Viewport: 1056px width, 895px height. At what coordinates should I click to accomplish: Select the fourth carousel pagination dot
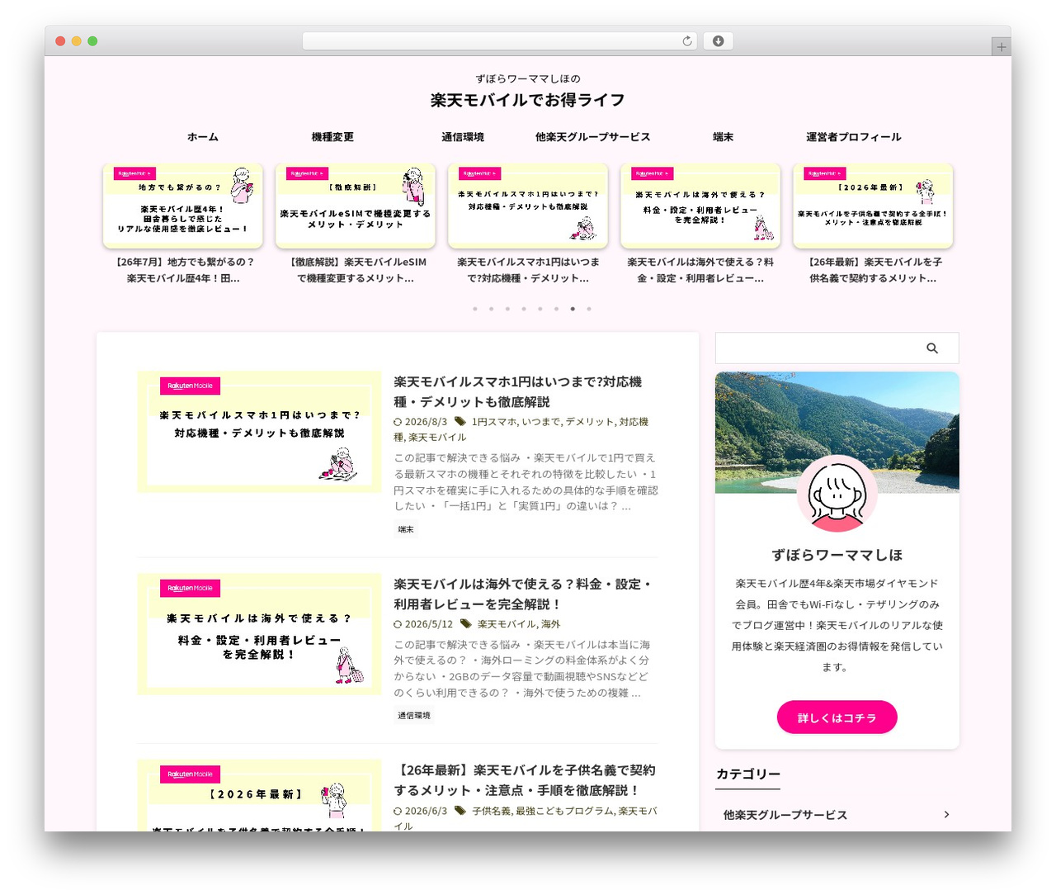(524, 309)
